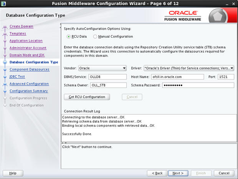Click the Help button

[x=13, y=173]
